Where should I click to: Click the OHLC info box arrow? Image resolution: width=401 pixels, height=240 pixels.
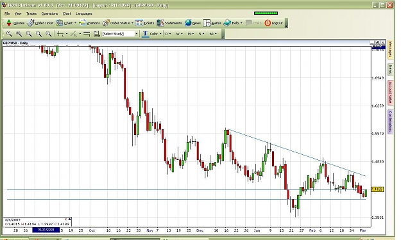click(69, 220)
